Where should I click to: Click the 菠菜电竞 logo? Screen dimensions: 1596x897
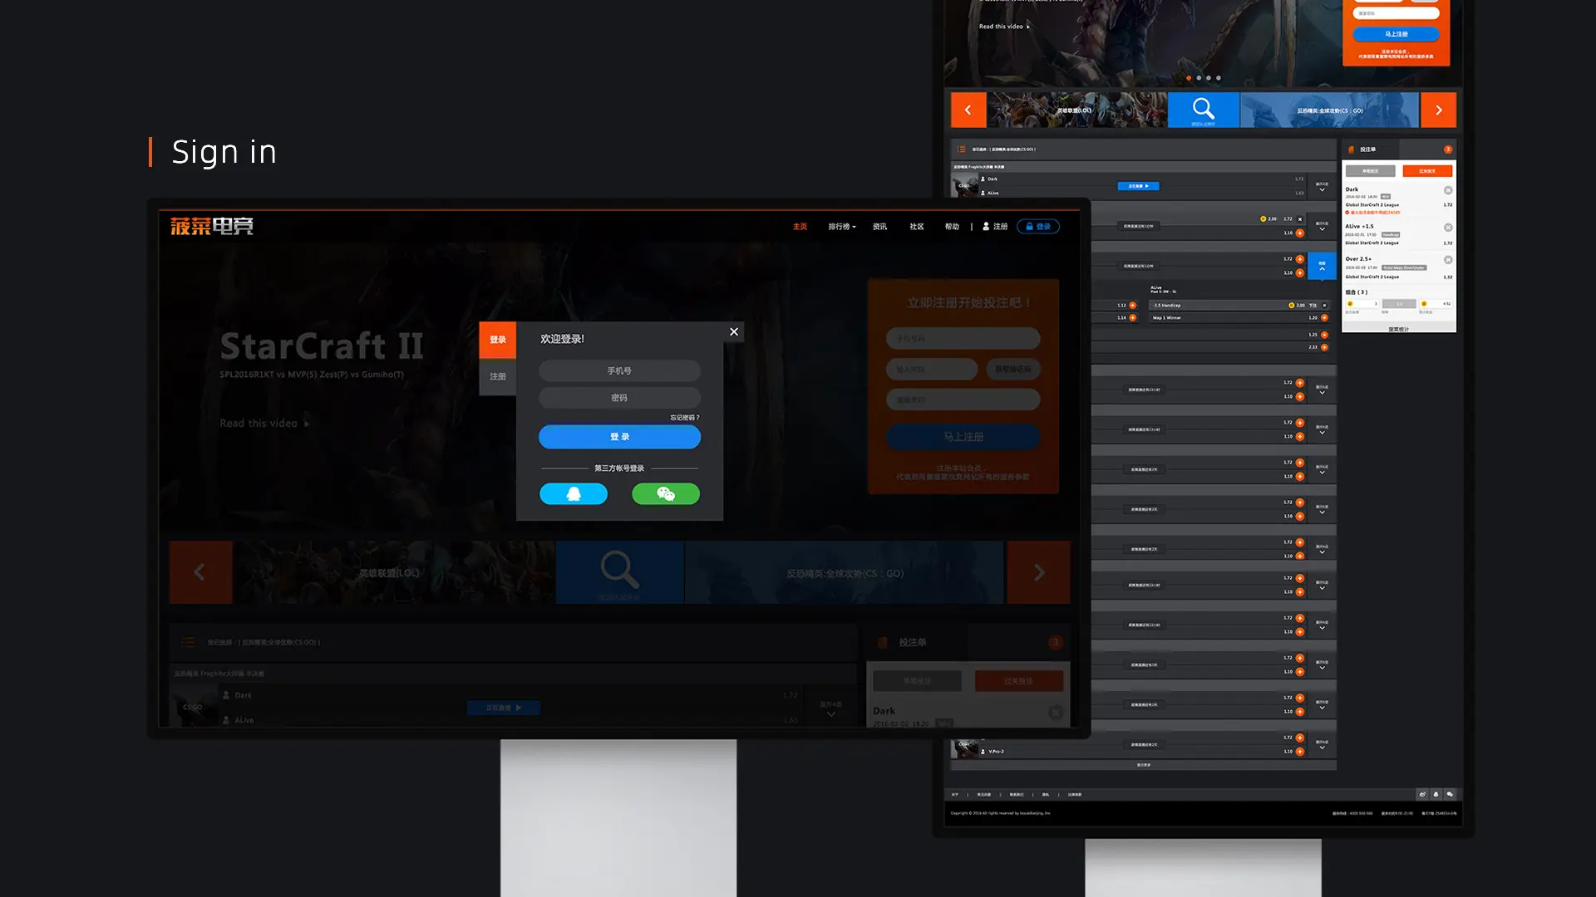click(x=212, y=226)
